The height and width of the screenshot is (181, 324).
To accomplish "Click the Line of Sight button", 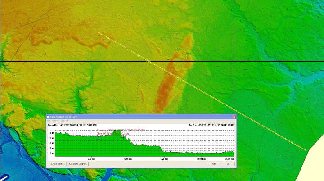I will [x=56, y=164].
